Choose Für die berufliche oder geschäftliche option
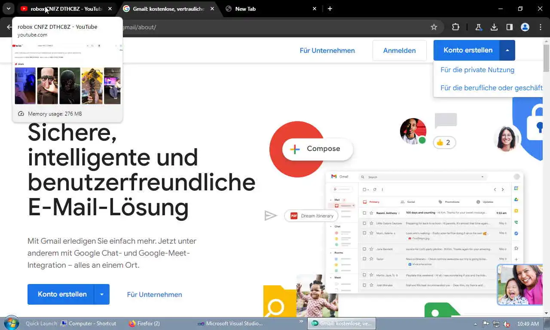 491,88
